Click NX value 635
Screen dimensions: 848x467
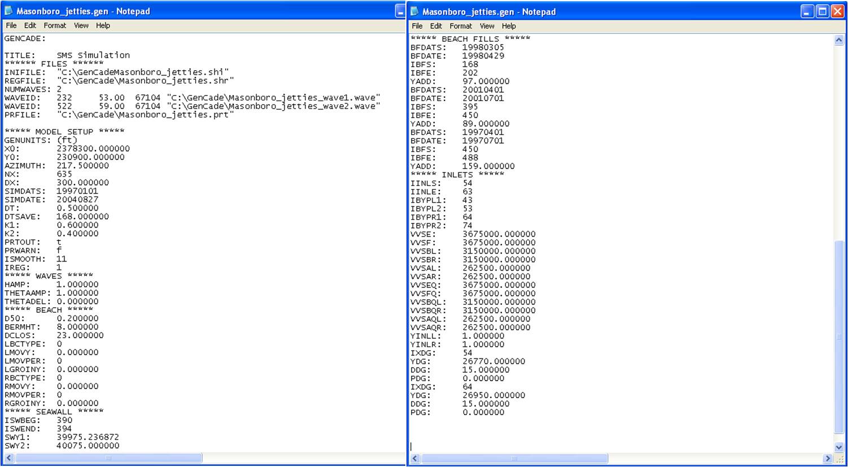click(x=64, y=174)
